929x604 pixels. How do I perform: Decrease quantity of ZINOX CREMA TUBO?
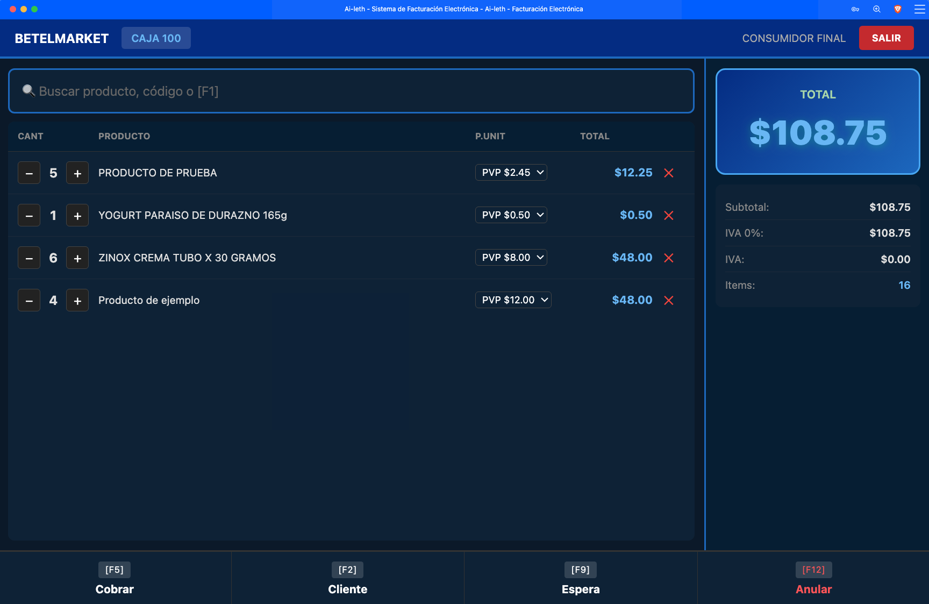pyautogui.click(x=29, y=258)
